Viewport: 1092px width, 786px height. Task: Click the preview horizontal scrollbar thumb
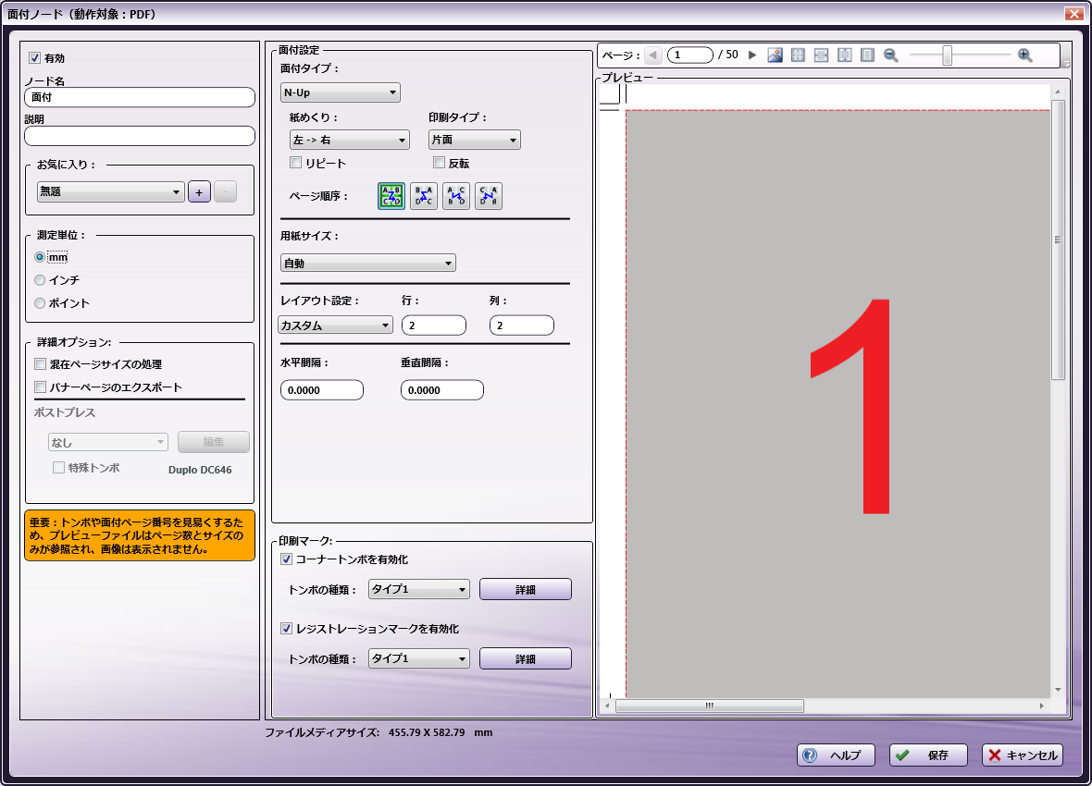pyautogui.click(x=710, y=706)
